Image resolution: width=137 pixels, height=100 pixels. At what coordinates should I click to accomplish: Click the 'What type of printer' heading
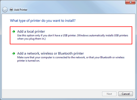(x=43, y=21)
